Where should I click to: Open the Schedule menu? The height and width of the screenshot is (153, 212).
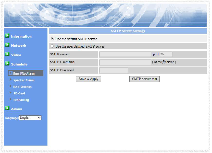coord(19,64)
